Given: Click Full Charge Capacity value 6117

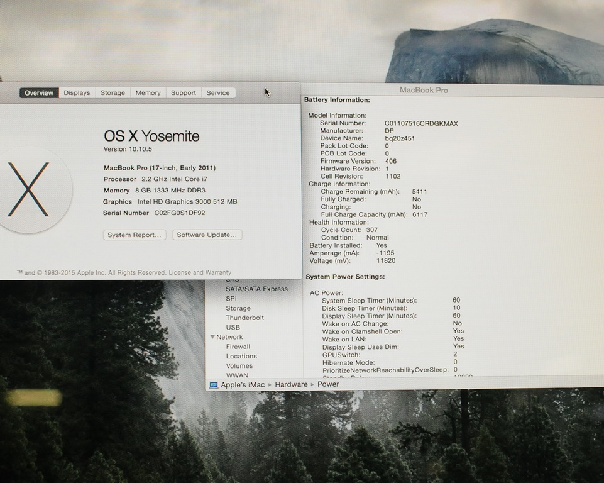Looking at the screenshot, I should pyautogui.click(x=420, y=214).
